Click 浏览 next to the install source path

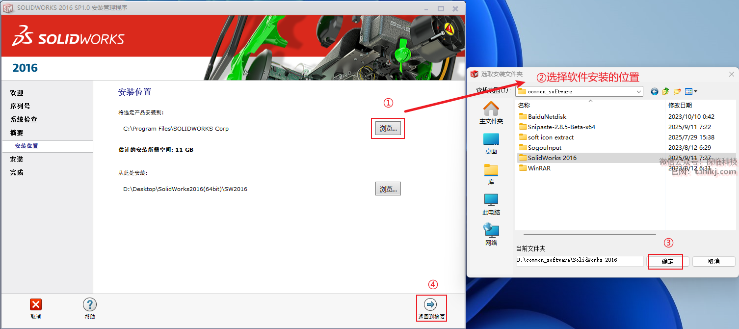388,189
